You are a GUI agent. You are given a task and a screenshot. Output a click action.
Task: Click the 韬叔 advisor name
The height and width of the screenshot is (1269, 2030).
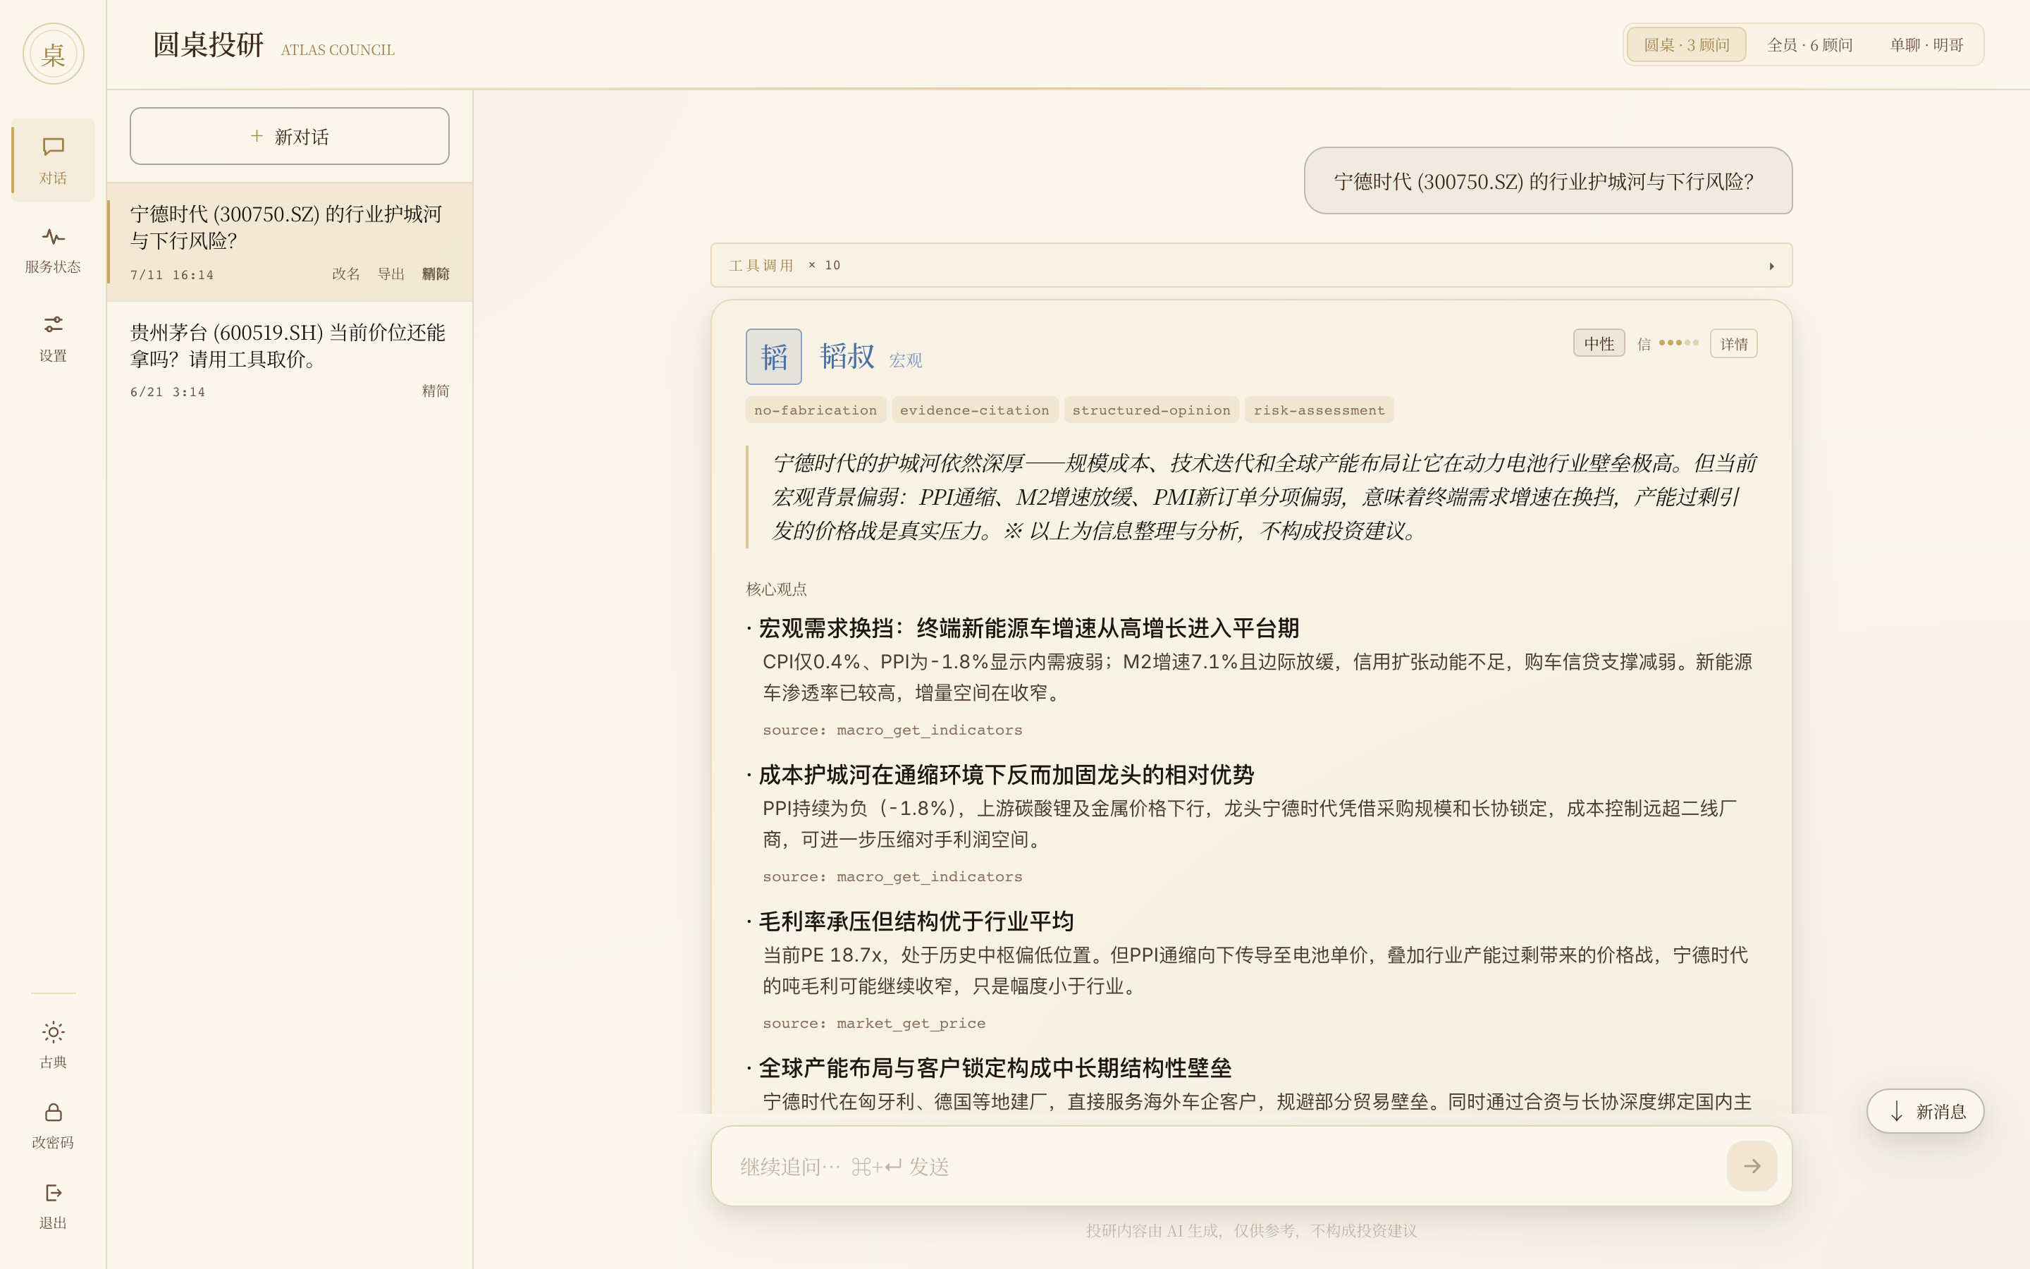pyautogui.click(x=847, y=356)
